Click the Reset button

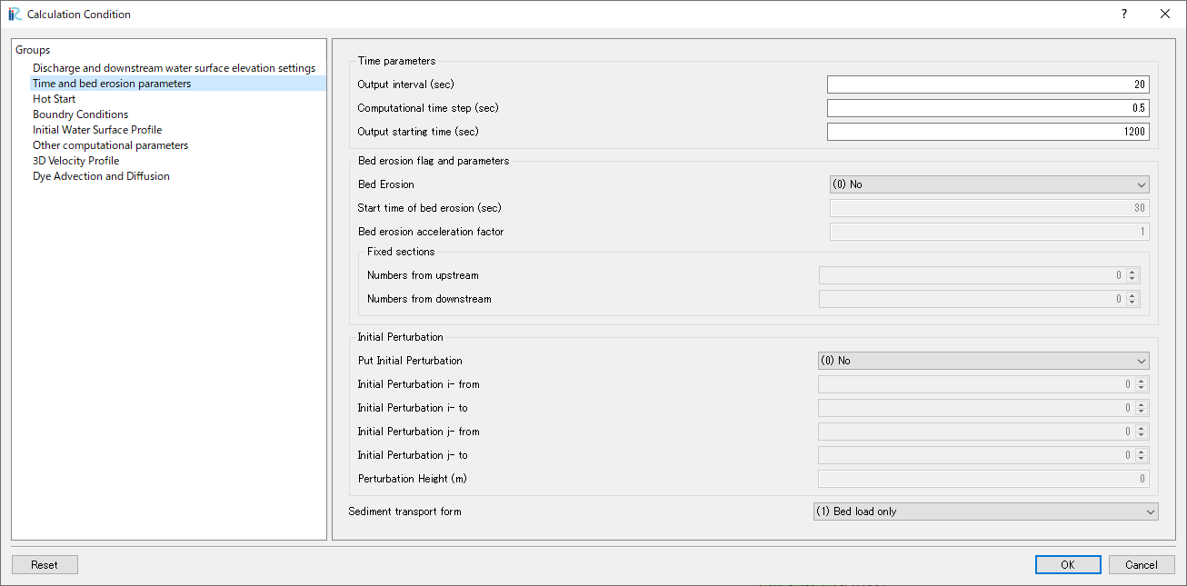pos(45,565)
